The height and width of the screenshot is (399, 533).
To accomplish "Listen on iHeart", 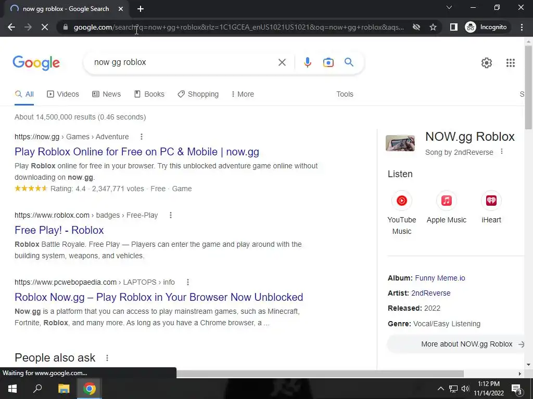I will coord(491,207).
